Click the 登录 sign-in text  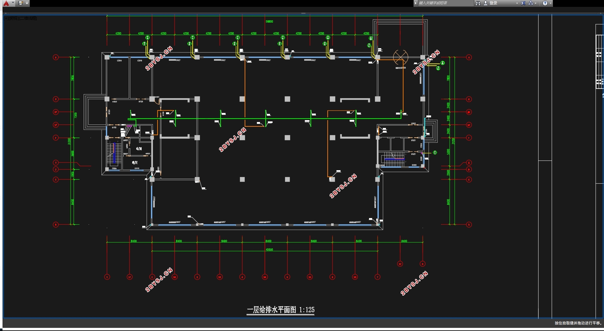[493, 3]
